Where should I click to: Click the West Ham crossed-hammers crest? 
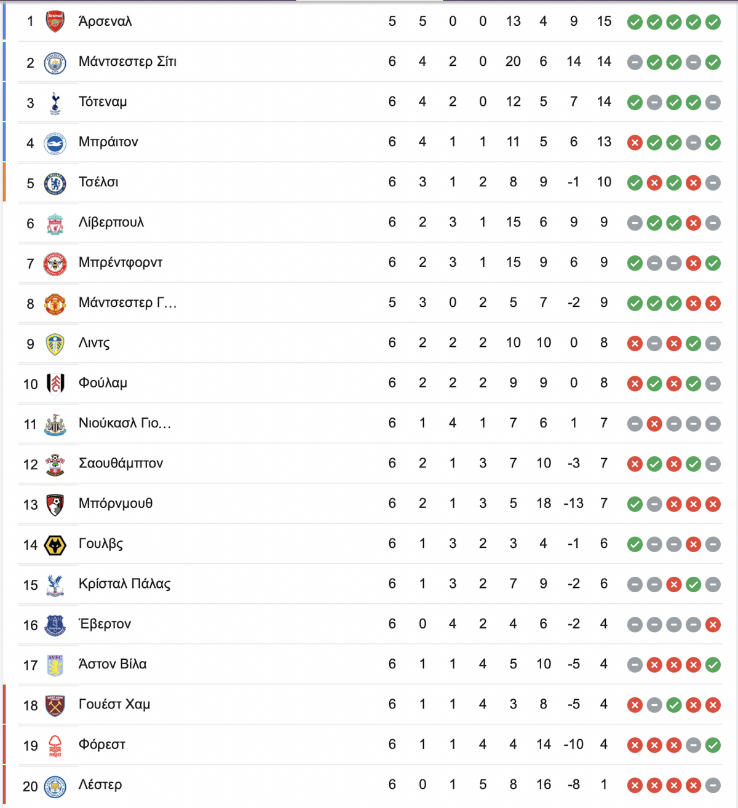55,706
